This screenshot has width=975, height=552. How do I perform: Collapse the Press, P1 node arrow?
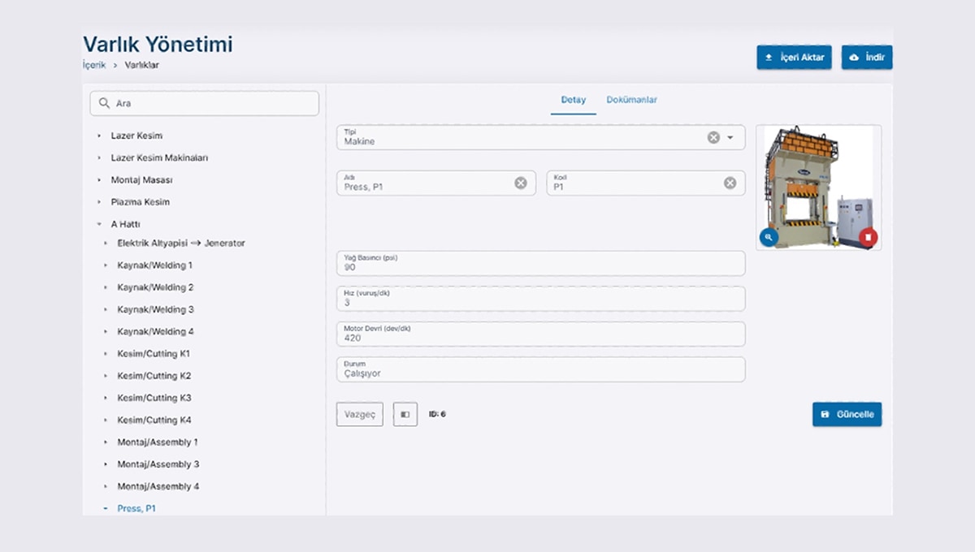pos(106,508)
